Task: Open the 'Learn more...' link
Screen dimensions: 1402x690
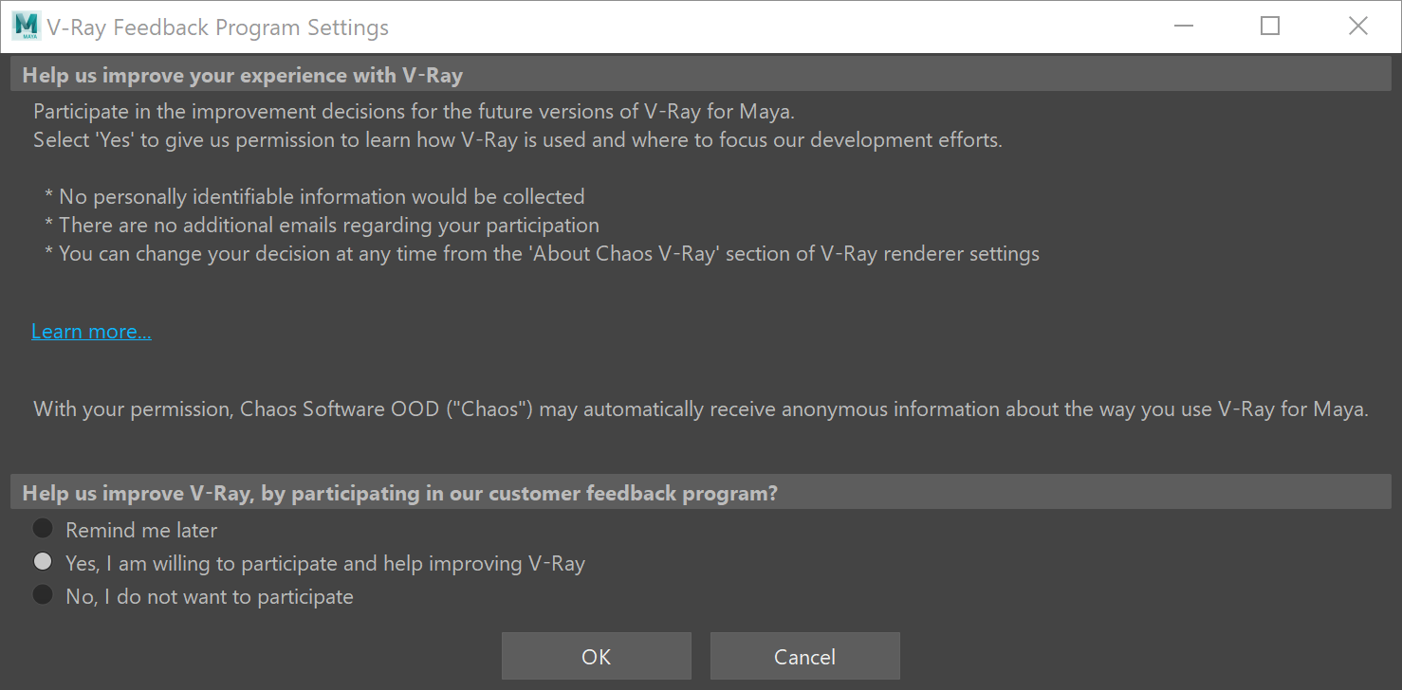Action: coord(91,332)
